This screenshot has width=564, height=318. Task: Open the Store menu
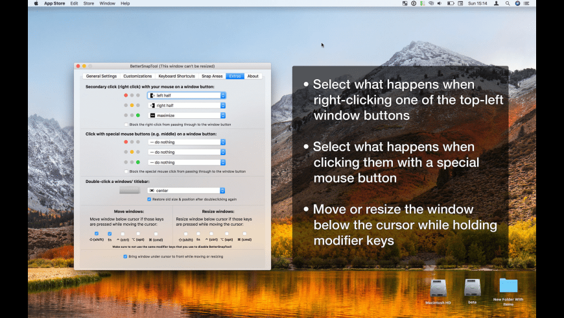[x=88, y=3]
